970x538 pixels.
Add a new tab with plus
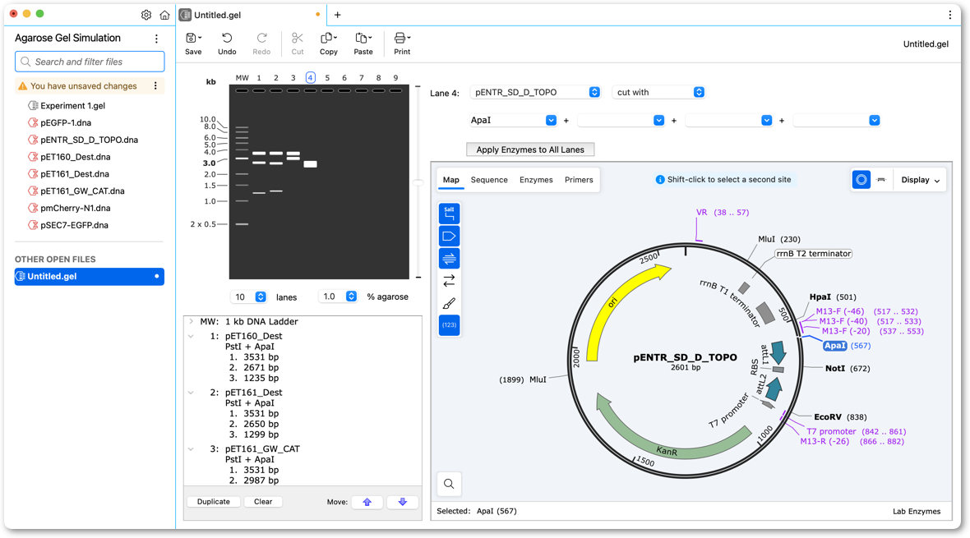pyautogui.click(x=337, y=15)
